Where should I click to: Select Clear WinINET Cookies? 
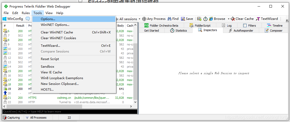[74, 38]
